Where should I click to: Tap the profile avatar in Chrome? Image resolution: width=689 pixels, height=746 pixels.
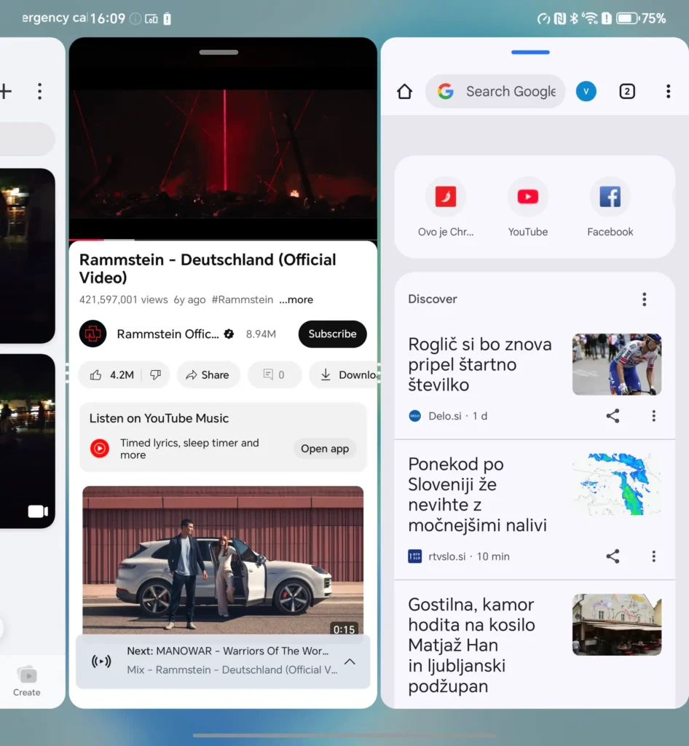click(x=586, y=92)
